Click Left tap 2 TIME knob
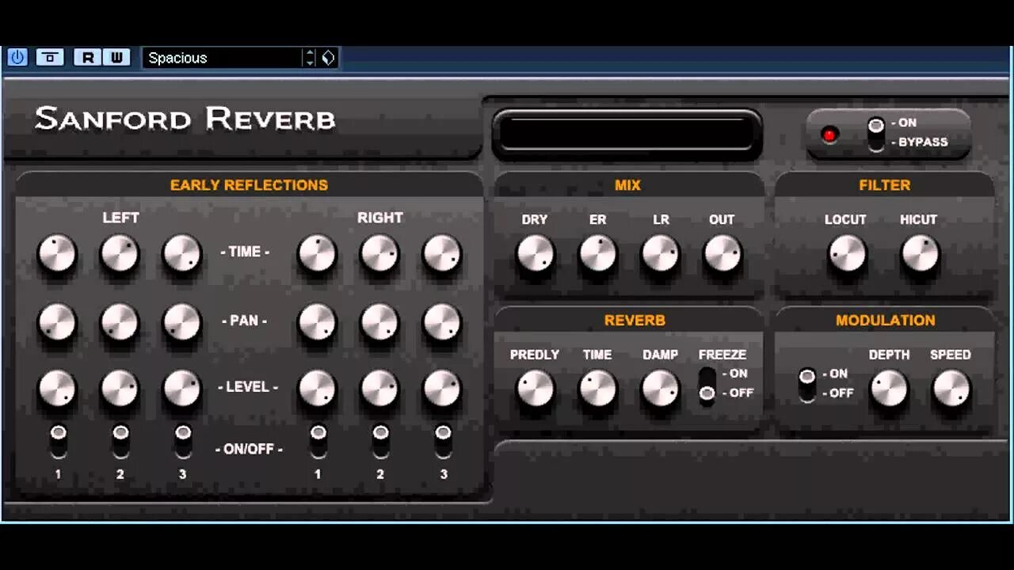Screen dimensions: 1014x570 coord(120,254)
